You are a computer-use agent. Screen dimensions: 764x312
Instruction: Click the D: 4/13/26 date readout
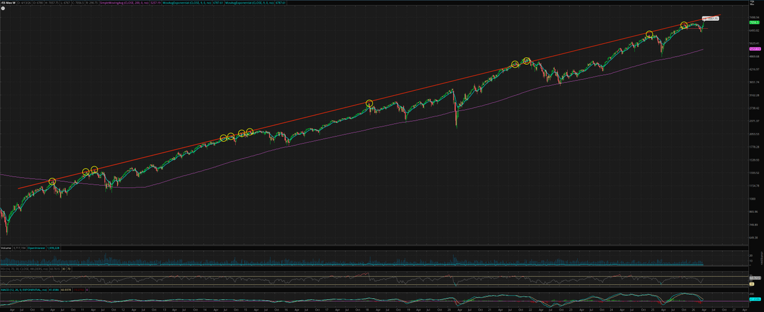(24, 3)
